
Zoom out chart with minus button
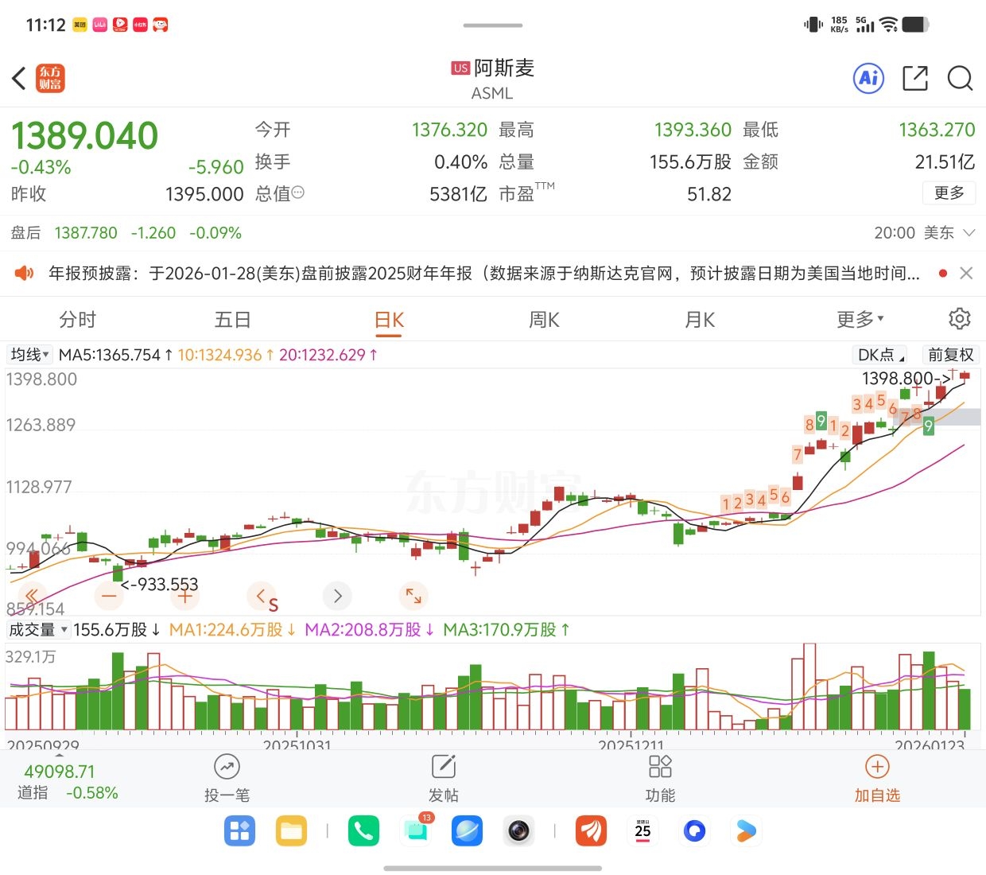coord(109,596)
